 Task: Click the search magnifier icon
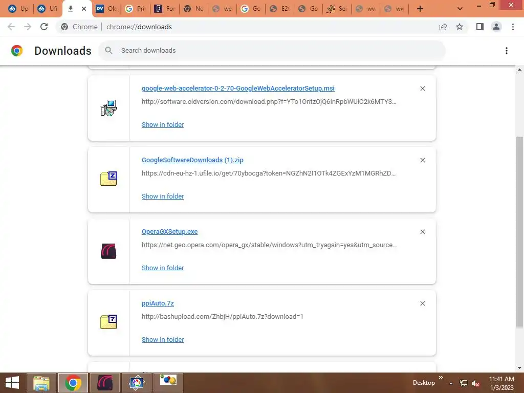108,51
